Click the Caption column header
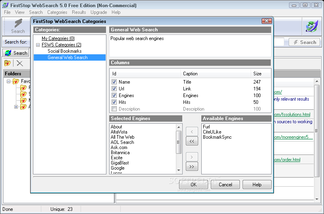Viewport: 324px width, 214px height. point(216,74)
